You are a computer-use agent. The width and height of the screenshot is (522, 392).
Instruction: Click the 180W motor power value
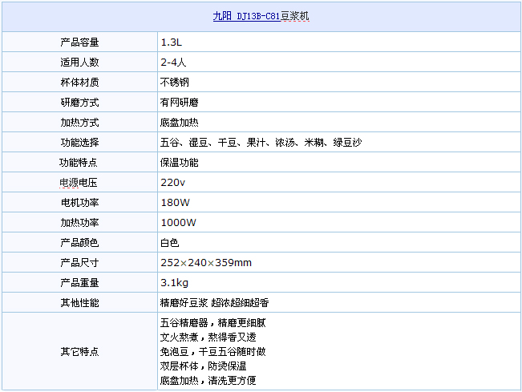pyautogui.click(x=176, y=203)
